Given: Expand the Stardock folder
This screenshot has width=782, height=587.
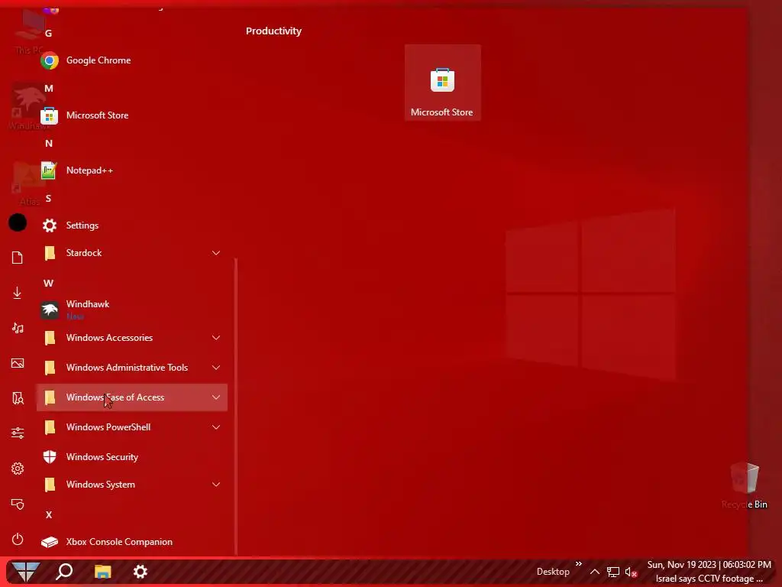Looking at the screenshot, I should pyautogui.click(x=131, y=253).
